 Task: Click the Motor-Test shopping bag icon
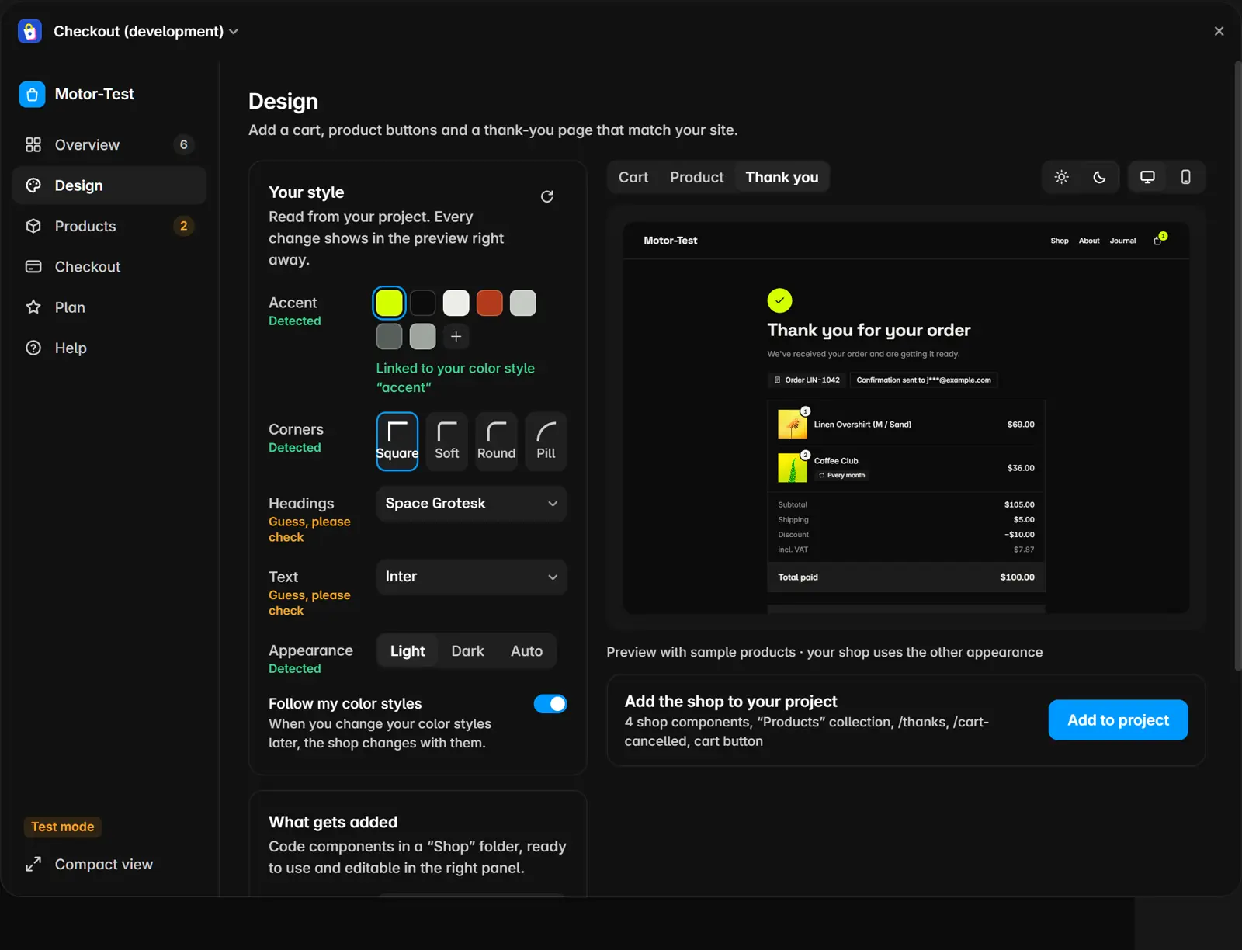point(32,95)
